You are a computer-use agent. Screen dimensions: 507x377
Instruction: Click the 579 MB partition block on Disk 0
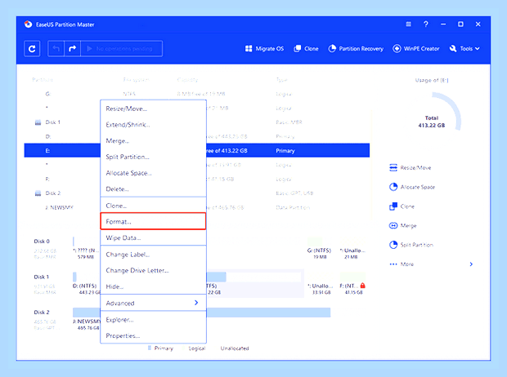86,249
